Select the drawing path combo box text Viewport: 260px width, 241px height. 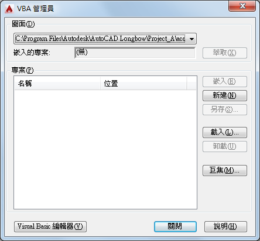click(x=100, y=39)
